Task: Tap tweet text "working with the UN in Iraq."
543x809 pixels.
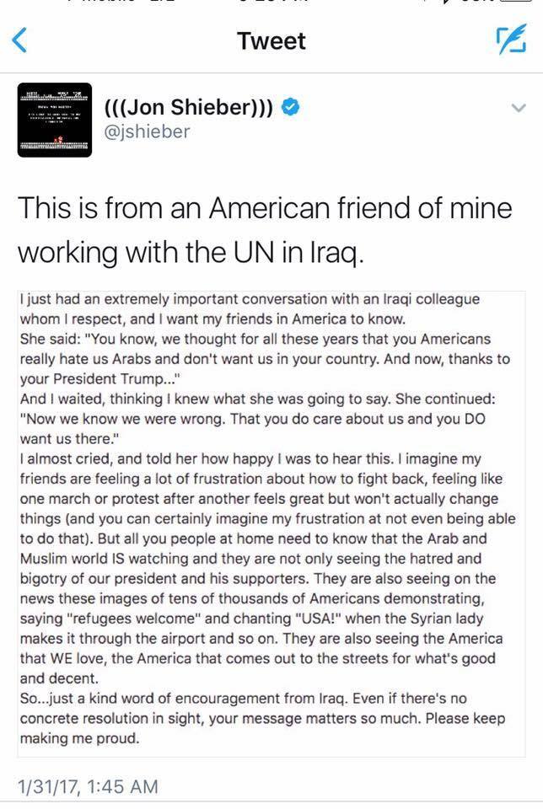Action: coord(191,254)
